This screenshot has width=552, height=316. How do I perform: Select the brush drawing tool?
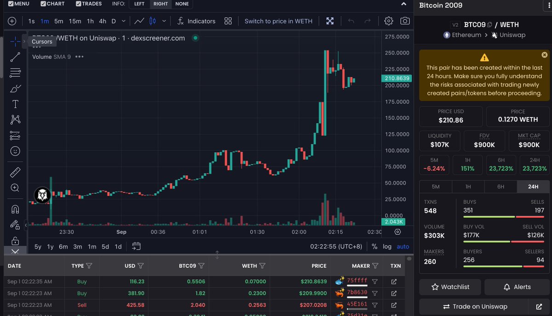[x=15, y=88]
